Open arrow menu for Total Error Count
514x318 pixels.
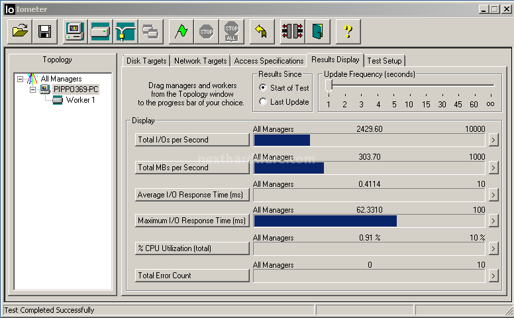[493, 276]
